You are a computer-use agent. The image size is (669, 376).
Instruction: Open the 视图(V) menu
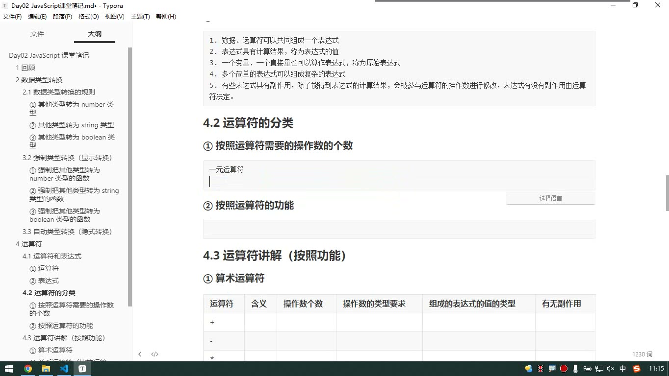pyautogui.click(x=114, y=17)
